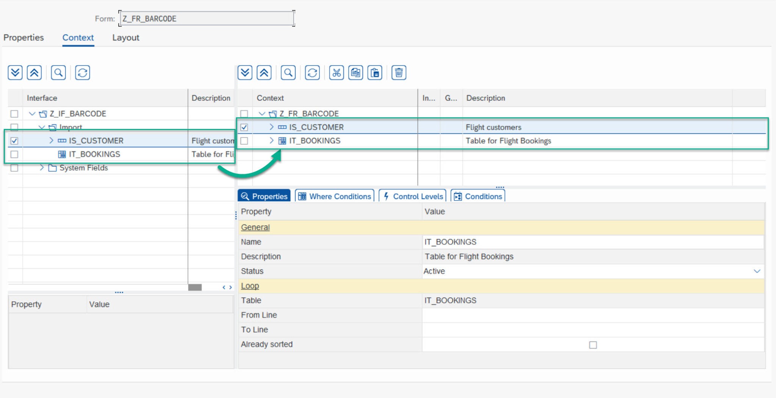The image size is (776, 398).
Task: Paste a node into the Context tree
Action: tap(374, 73)
